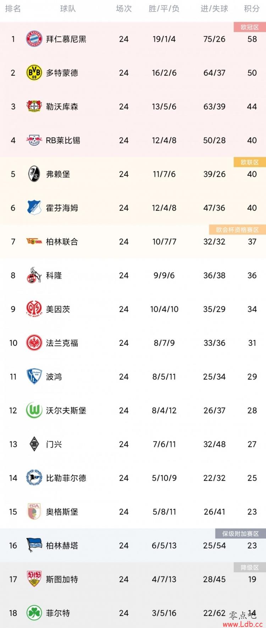Tap the Borussia Dortmund BVB logo

pyautogui.click(x=34, y=73)
